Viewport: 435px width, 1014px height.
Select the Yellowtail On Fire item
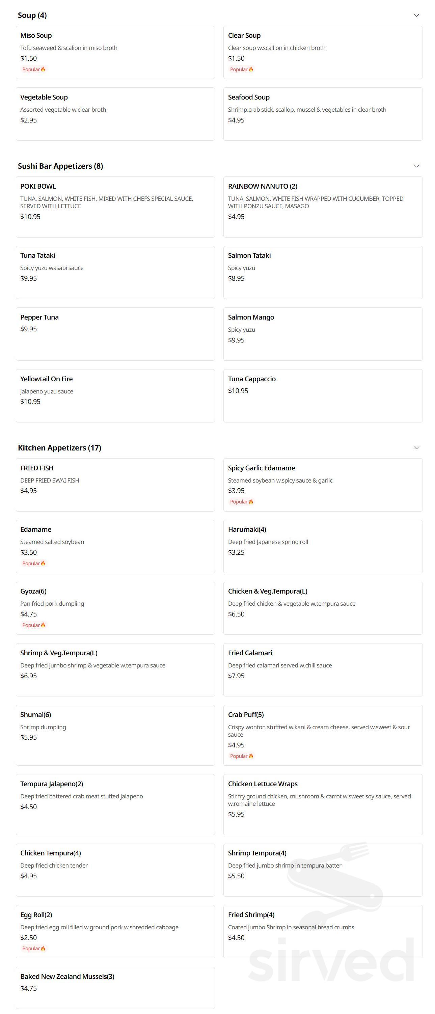tap(115, 395)
